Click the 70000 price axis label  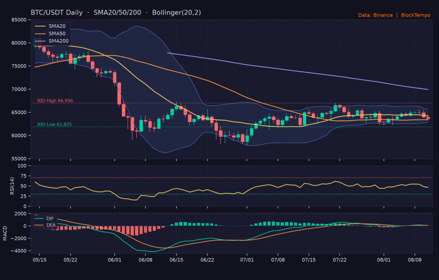[19, 89]
